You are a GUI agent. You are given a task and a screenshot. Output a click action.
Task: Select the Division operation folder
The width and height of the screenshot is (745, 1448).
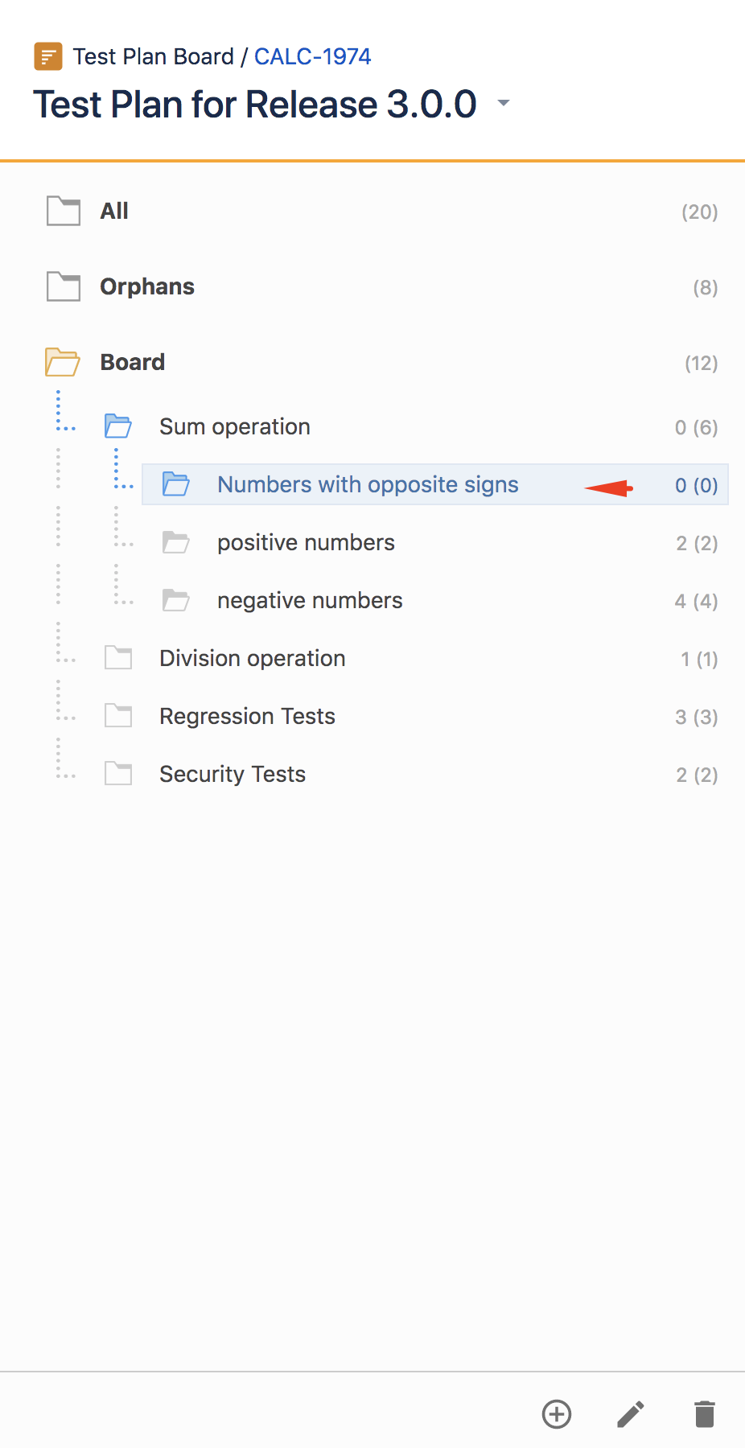(x=406, y=659)
